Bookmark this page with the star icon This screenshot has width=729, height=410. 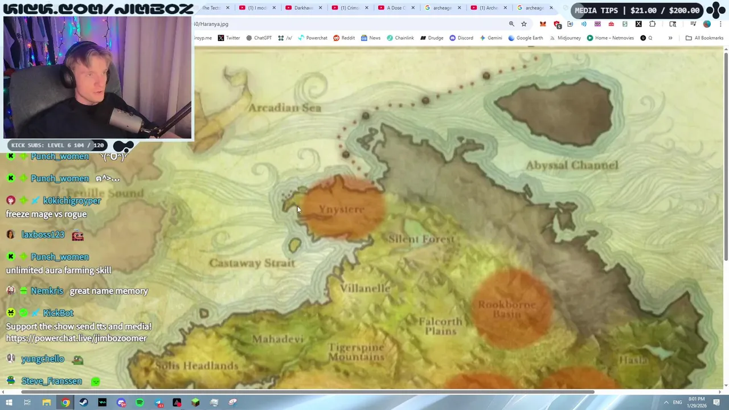(x=524, y=24)
